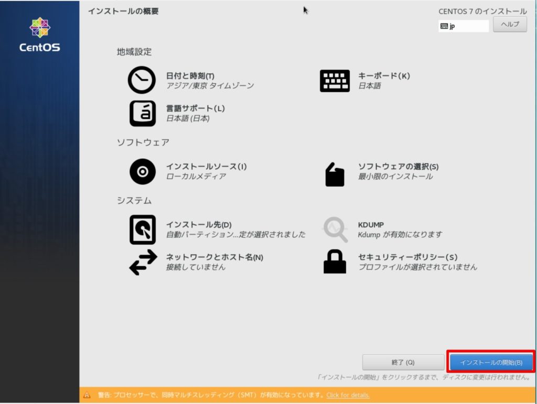
Task: Open ソフトウェアの選択(S) label
Action: tap(399, 166)
